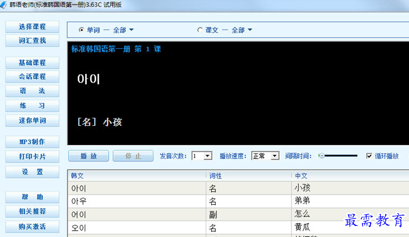Go to 基础课程 basic course
The height and width of the screenshot is (237, 409).
pyautogui.click(x=32, y=63)
